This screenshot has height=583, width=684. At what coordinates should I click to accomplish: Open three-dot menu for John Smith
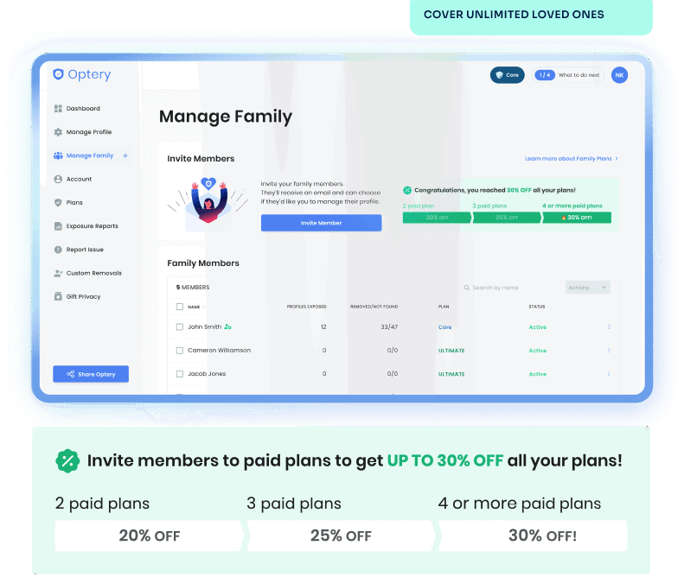pos(609,326)
